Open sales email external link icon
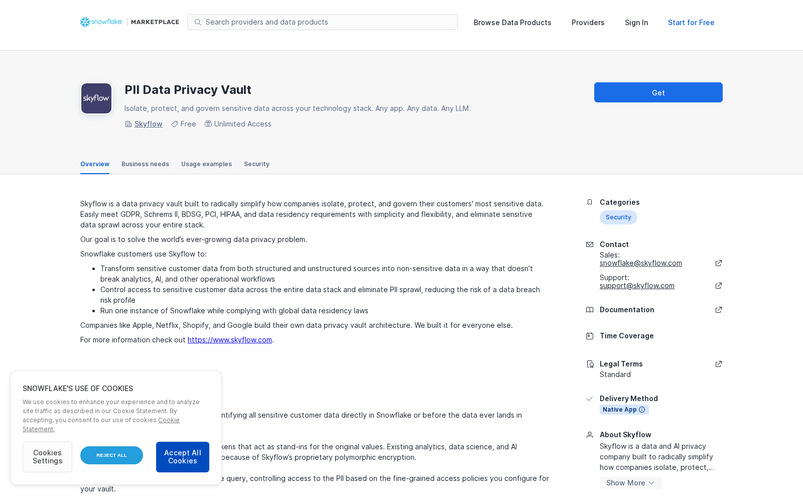This screenshot has width=803, height=502. point(719,263)
